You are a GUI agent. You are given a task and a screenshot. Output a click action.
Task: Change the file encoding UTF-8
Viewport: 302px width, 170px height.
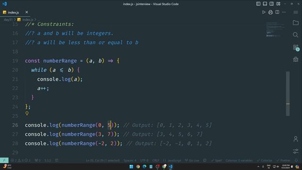pos(144,161)
